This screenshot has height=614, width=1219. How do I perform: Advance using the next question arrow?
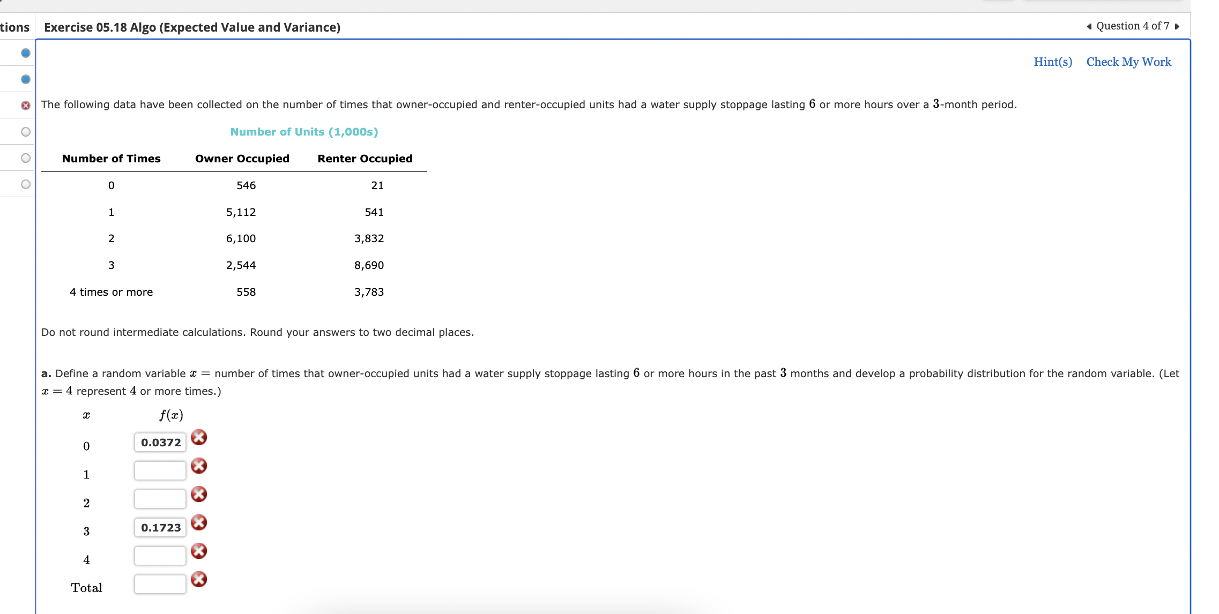tap(1177, 25)
